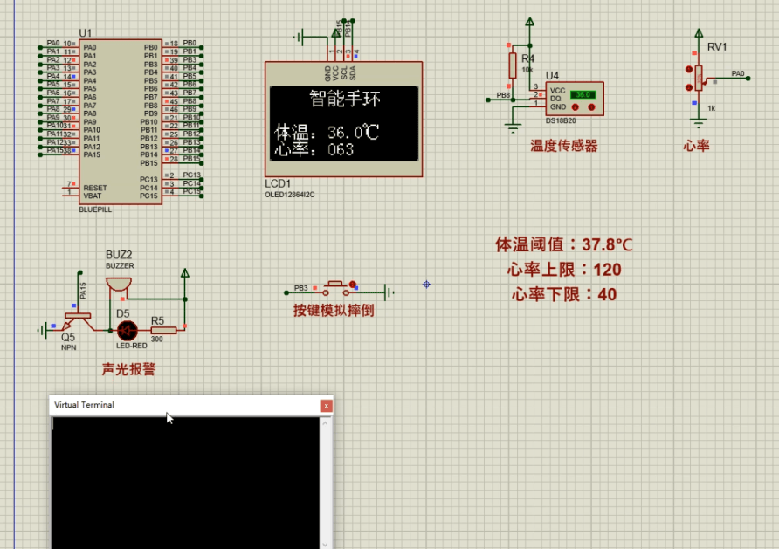
Task: Select the 声光报警 text label
Action: coord(128,369)
